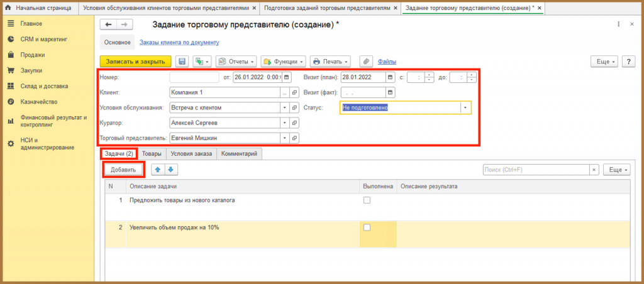Open the Продажи section
The height and width of the screenshot is (284, 644).
pos(33,55)
